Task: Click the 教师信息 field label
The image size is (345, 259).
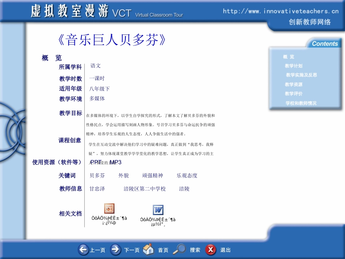Action: click(x=70, y=189)
